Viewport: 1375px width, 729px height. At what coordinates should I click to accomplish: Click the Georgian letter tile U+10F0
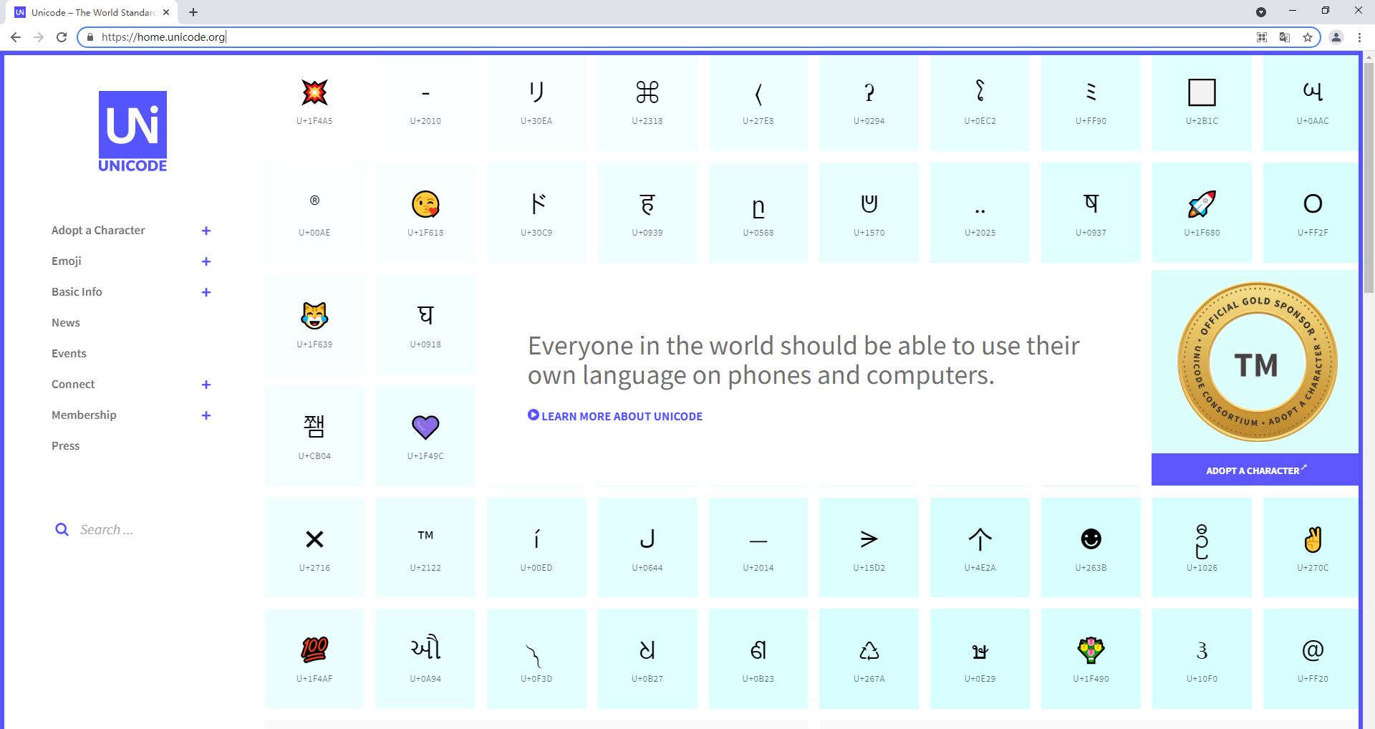(1202, 659)
